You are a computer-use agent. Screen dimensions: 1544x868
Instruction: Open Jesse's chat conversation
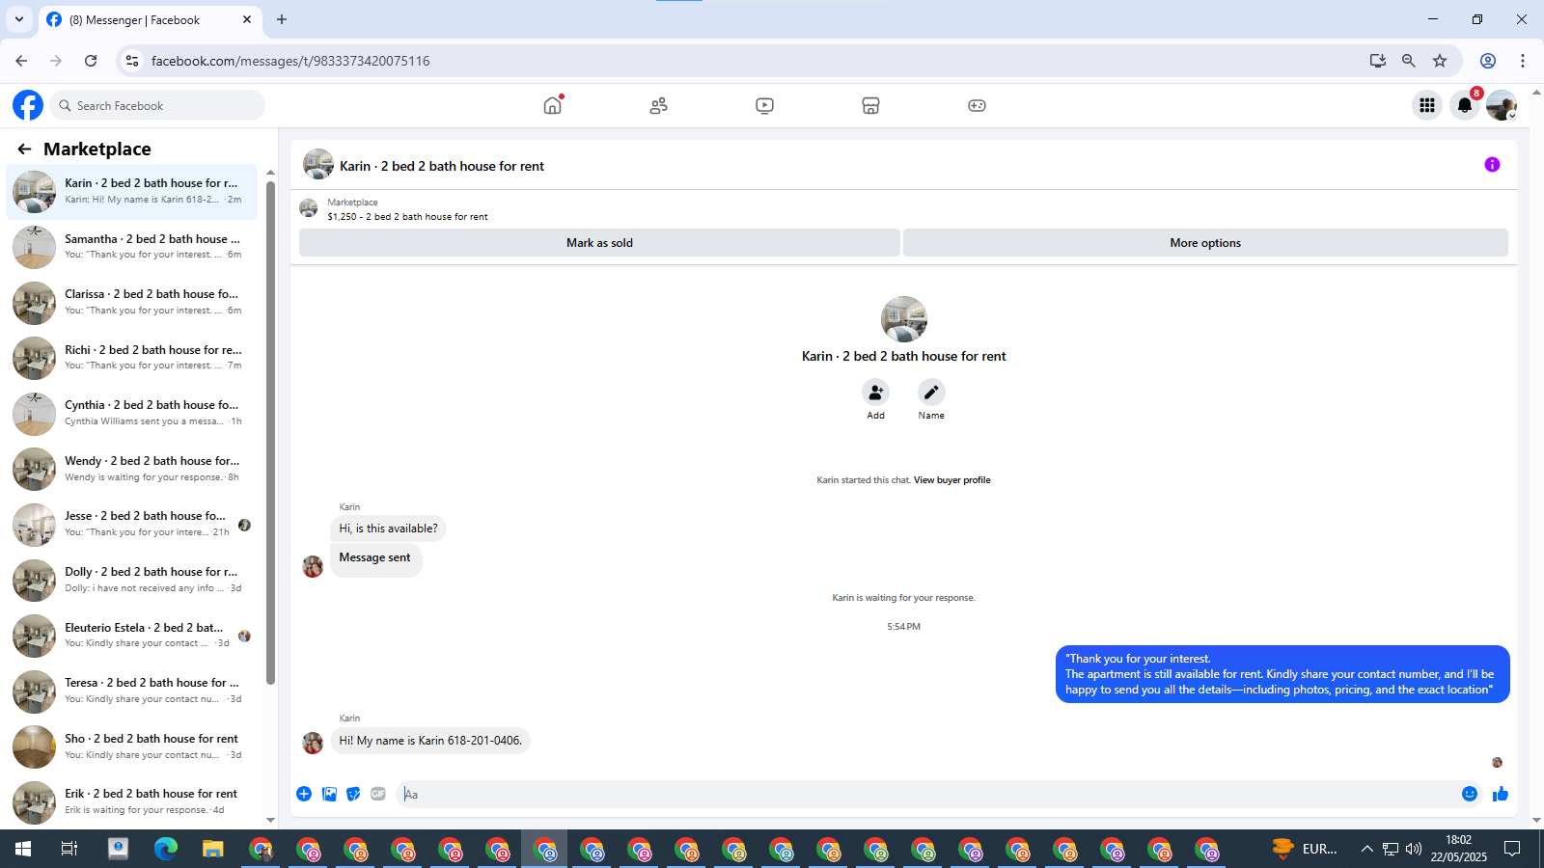coord(132,524)
